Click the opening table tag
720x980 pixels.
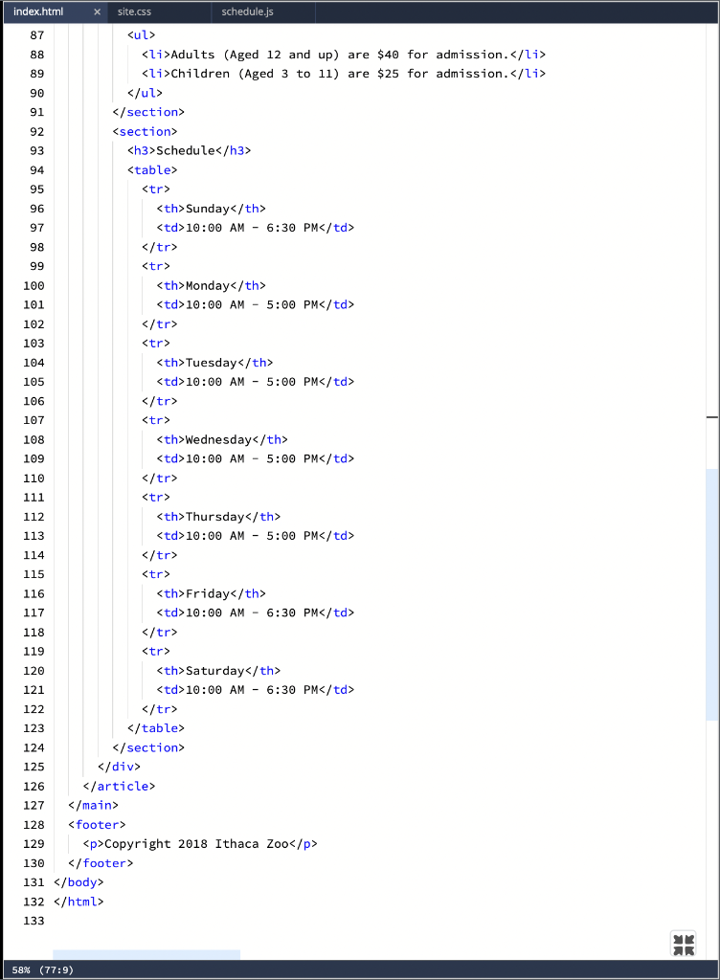point(152,170)
